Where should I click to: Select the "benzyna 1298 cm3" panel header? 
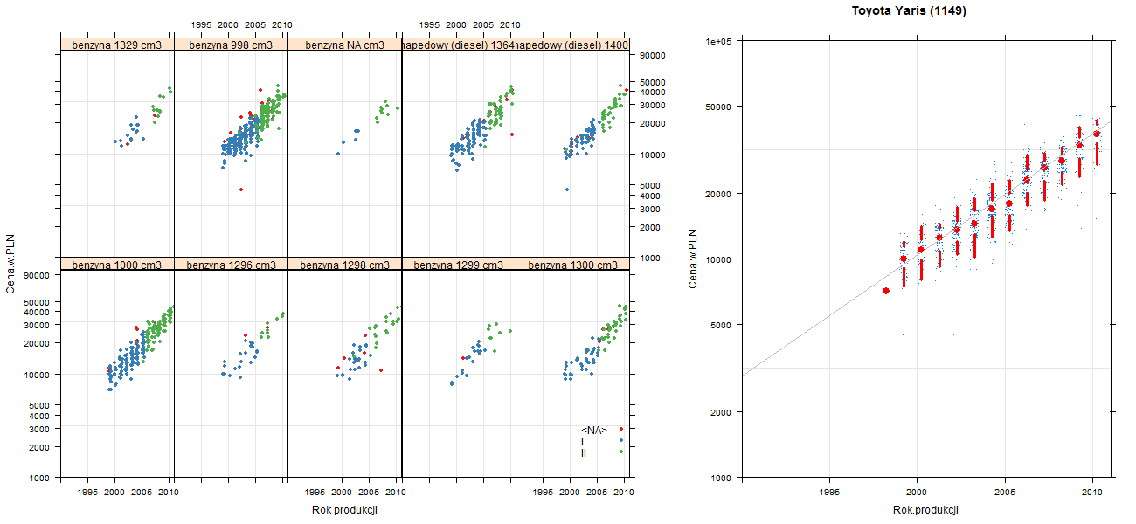tap(344, 264)
